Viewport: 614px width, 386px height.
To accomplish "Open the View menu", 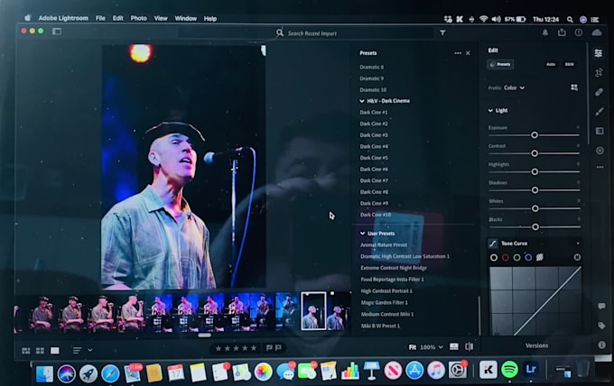I will click(161, 18).
